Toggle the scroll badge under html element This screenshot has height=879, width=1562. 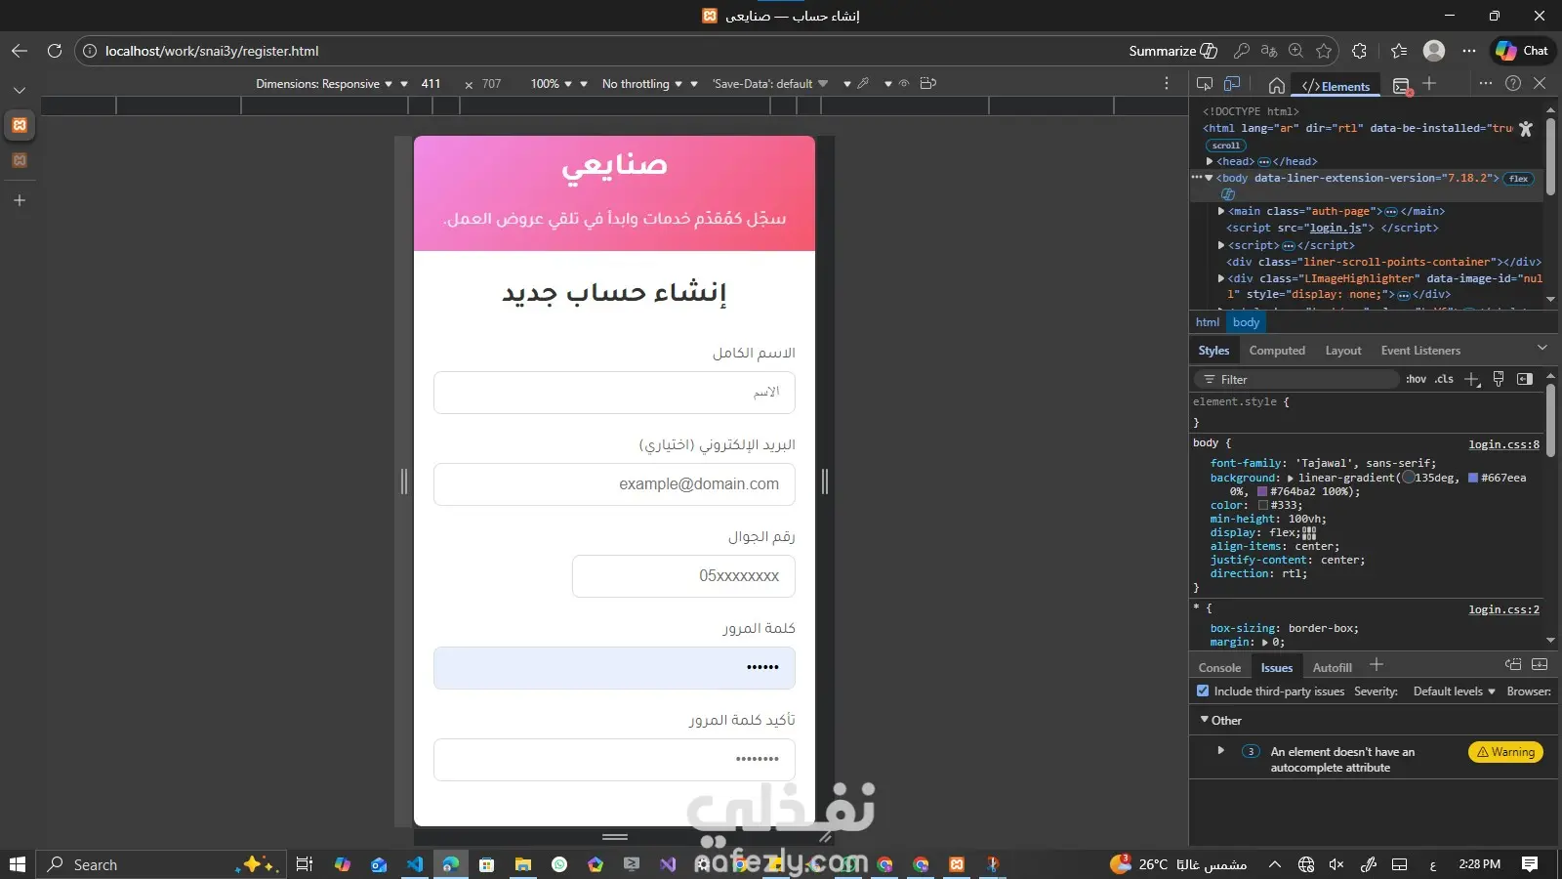(1226, 146)
